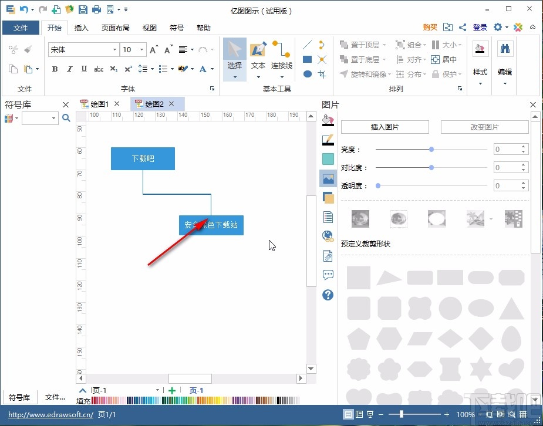This screenshot has width=543, height=426.
Task: Open the hyperlink globe panel icon
Action: tap(328, 236)
